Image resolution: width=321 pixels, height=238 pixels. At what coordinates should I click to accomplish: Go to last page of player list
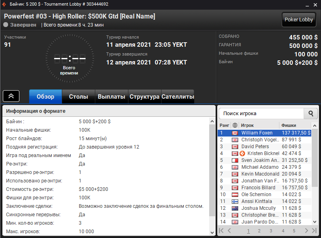pos(314,231)
